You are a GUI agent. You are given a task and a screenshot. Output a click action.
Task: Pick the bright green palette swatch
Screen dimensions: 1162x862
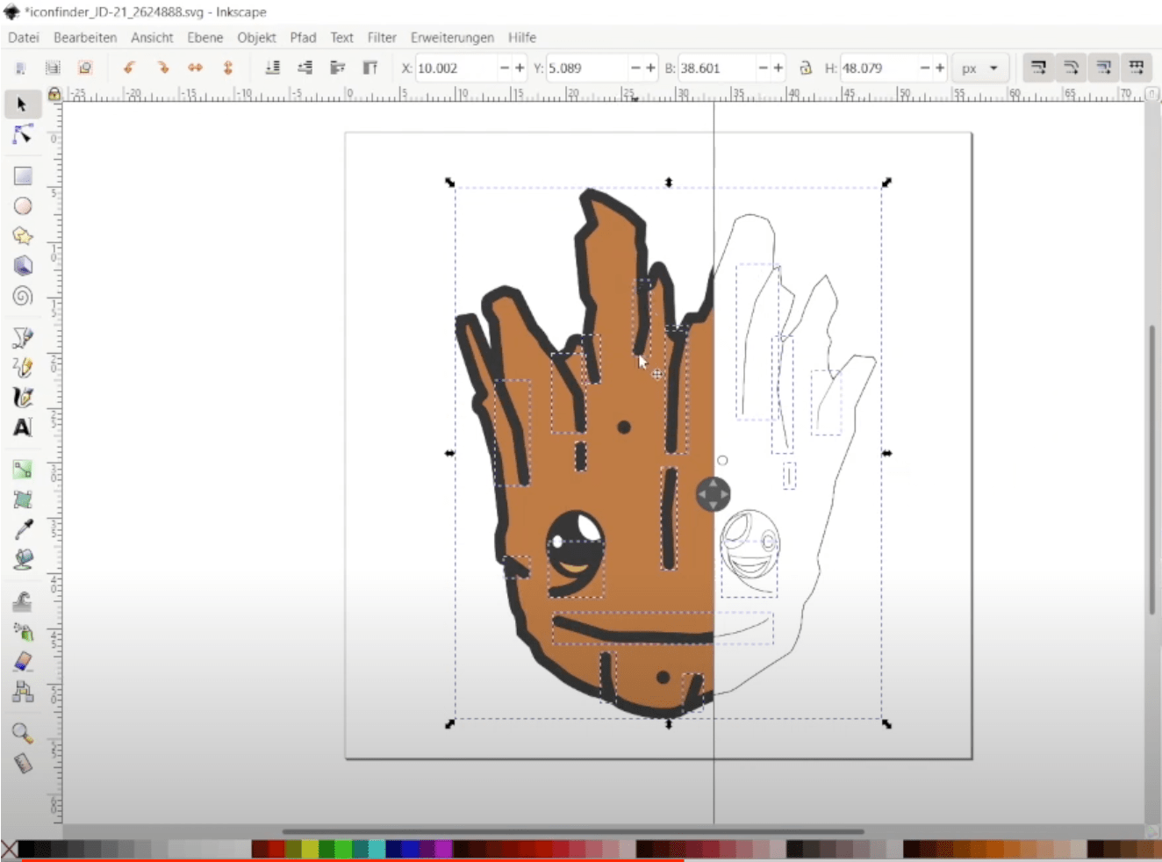[x=343, y=849]
